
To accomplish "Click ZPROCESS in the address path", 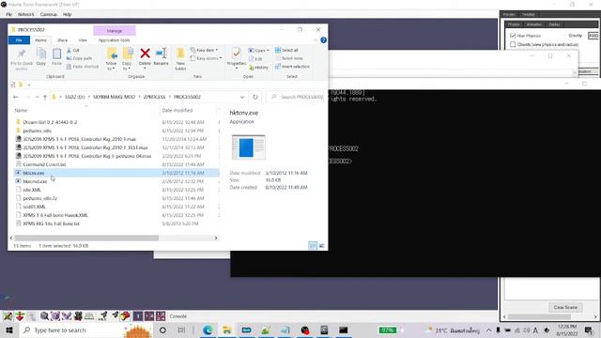I will click(x=154, y=97).
